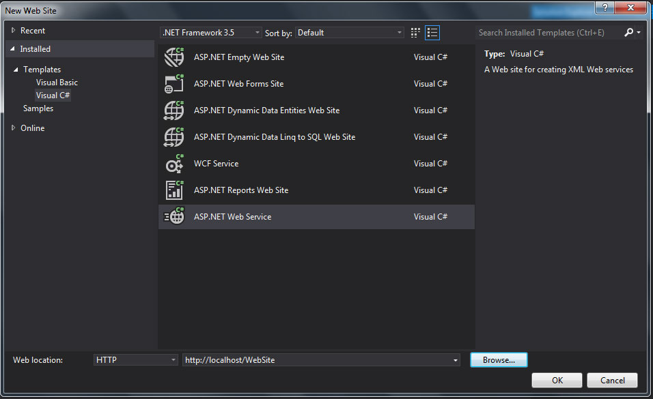Expand the Online section
The image size is (653, 399).
coord(13,128)
